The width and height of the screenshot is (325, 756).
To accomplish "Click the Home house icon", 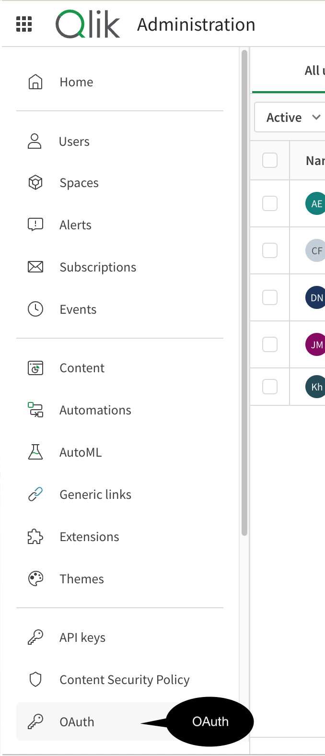I will click(35, 82).
